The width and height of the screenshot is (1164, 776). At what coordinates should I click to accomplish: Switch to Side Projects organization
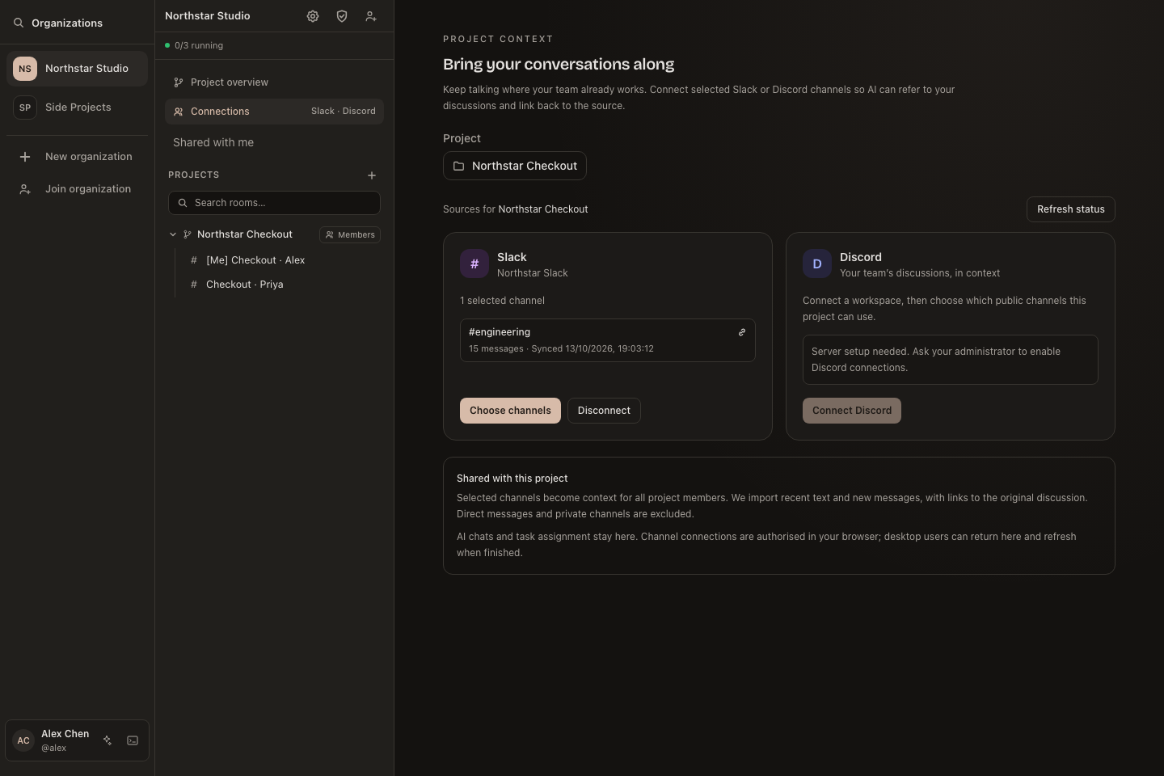pos(77,108)
